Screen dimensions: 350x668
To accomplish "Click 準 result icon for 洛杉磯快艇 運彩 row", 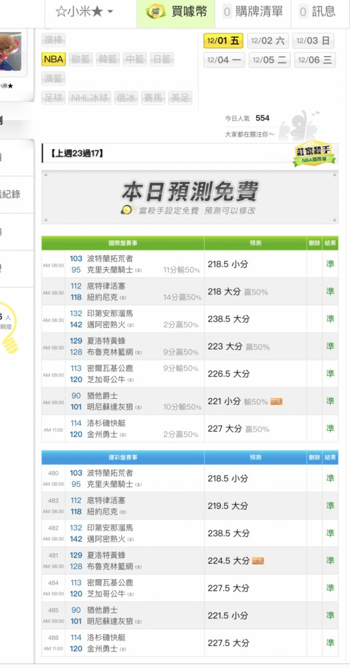I will click(x=330, y=643).
